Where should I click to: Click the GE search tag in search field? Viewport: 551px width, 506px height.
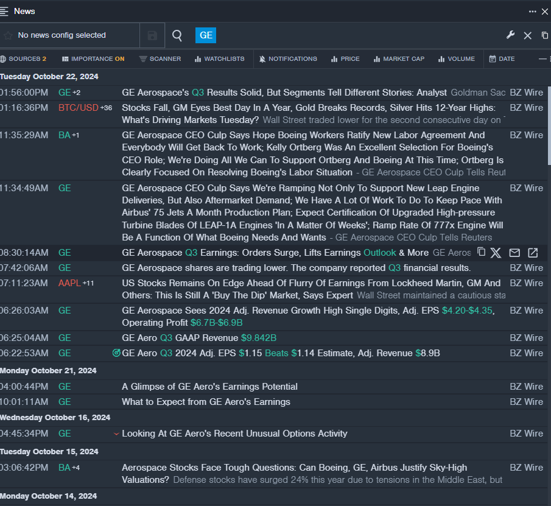pos(206,35)
